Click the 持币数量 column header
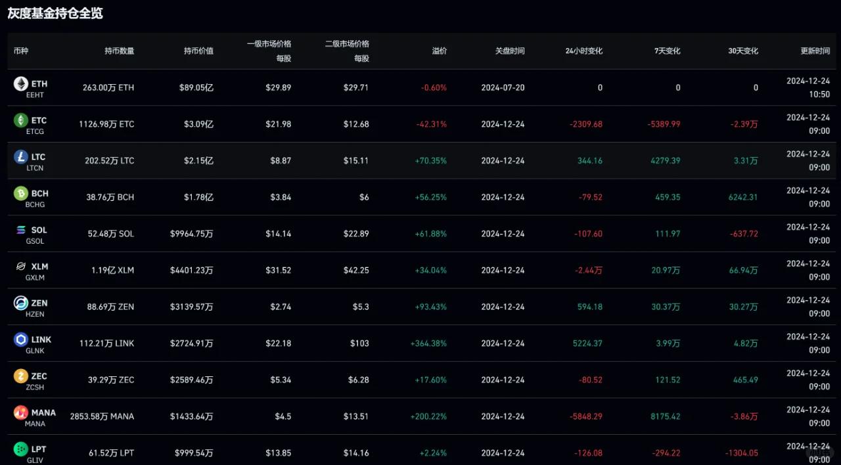841x465 pixels. (119, 51)
